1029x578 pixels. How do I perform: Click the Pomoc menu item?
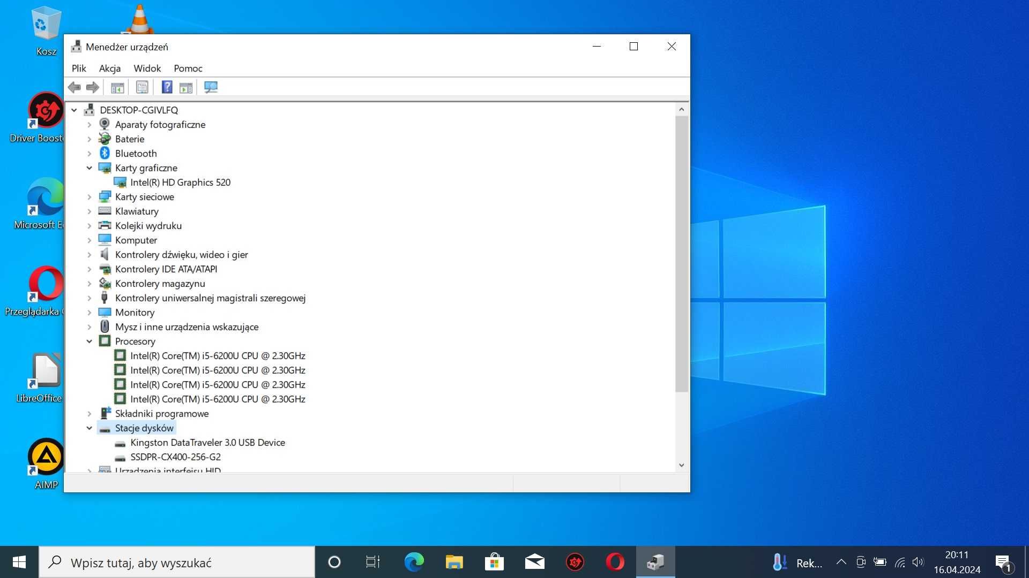coord(188,68)
